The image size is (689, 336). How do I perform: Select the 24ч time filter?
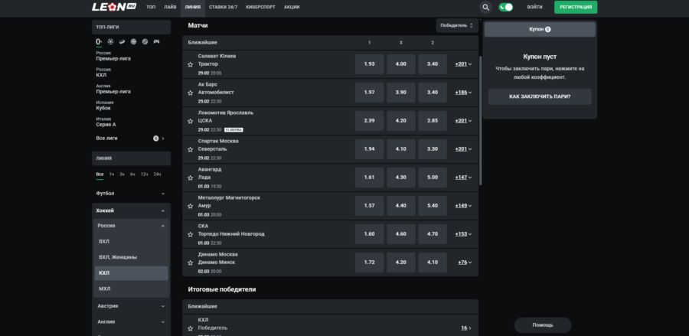click(x=157, y=174)
